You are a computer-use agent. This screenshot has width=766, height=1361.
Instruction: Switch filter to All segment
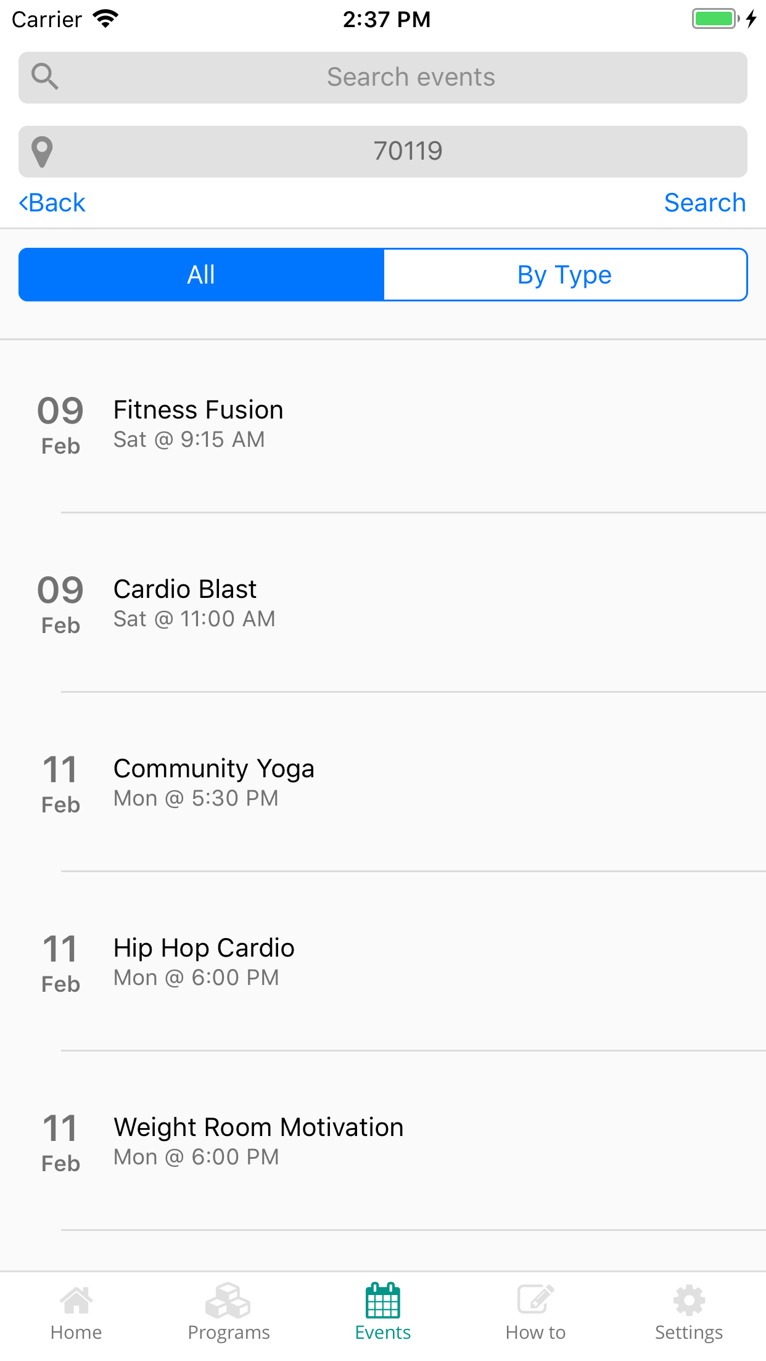click(x=201, y=274)
